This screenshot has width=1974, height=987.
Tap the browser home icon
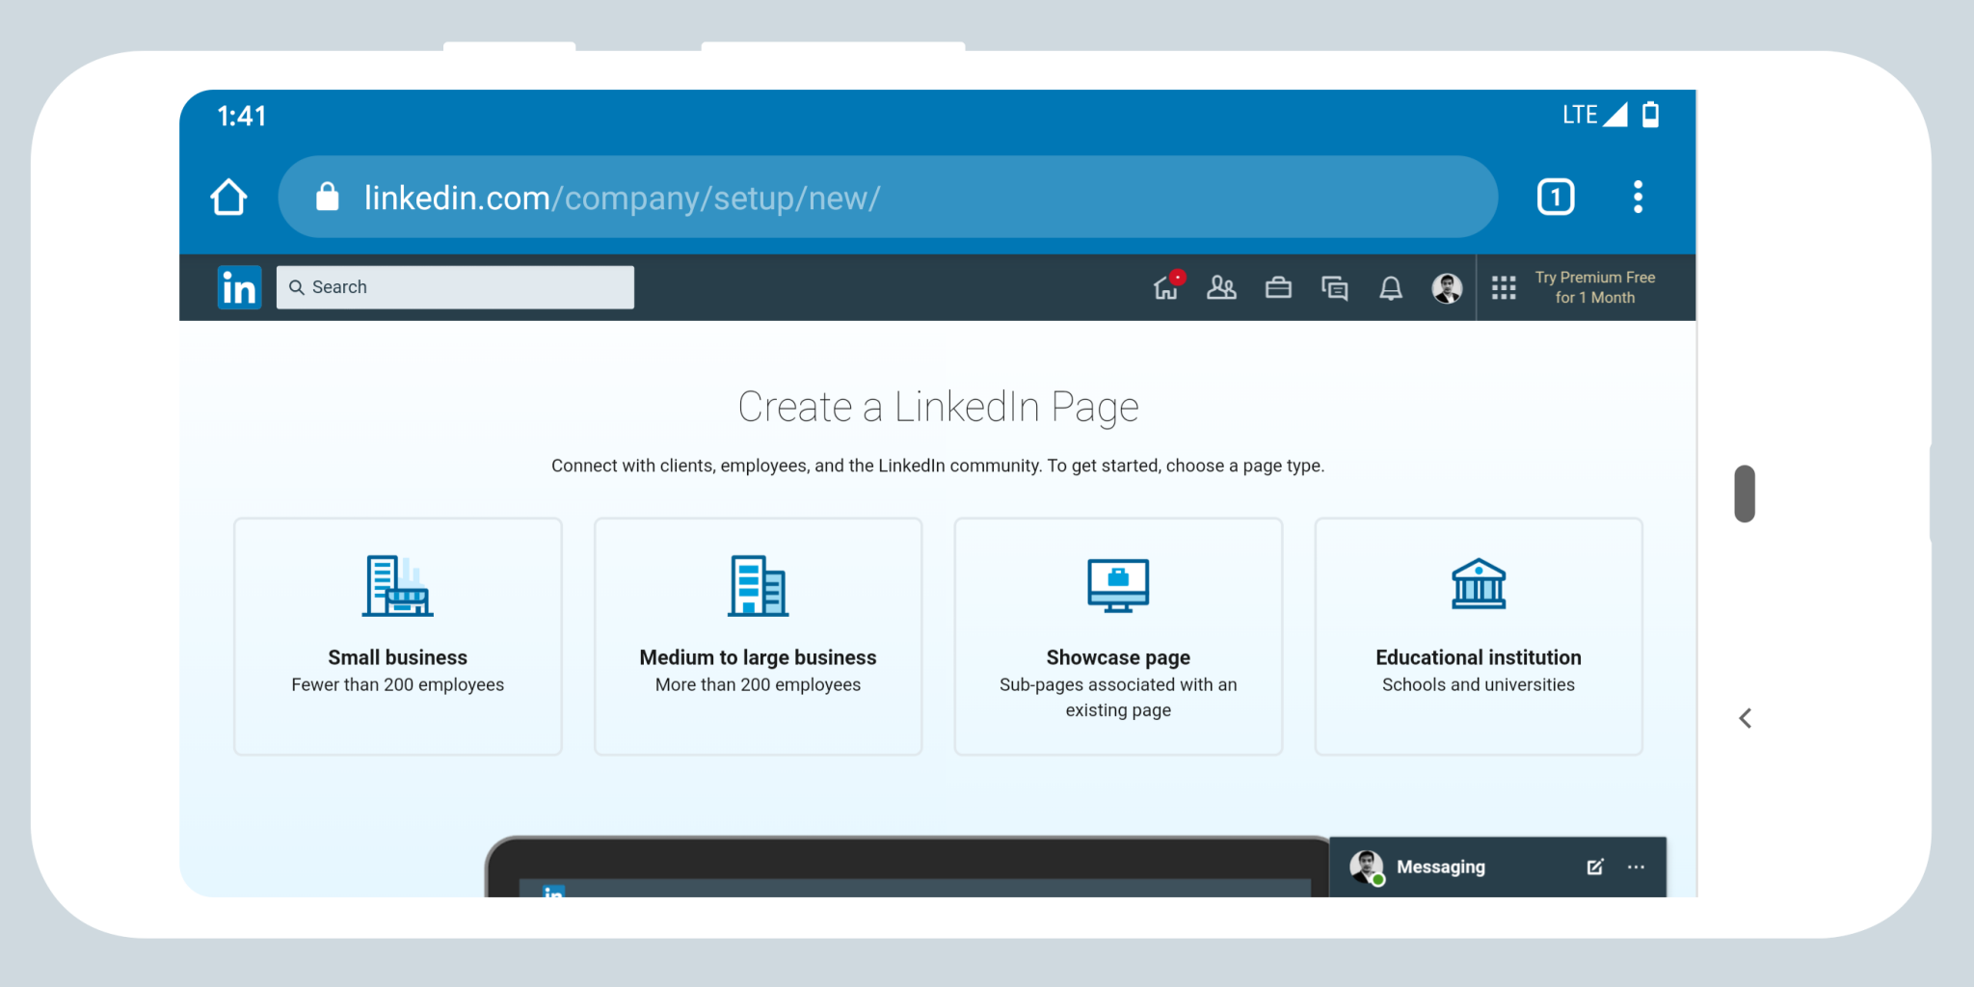tap(228, 198)
